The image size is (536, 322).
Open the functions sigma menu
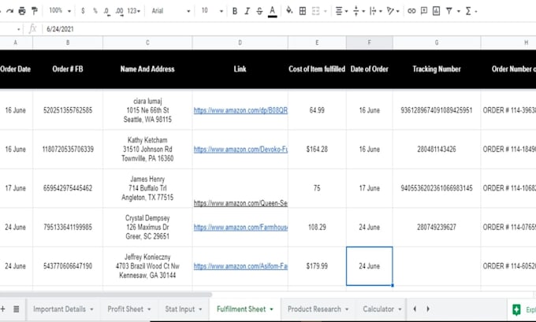coord(471,11)
